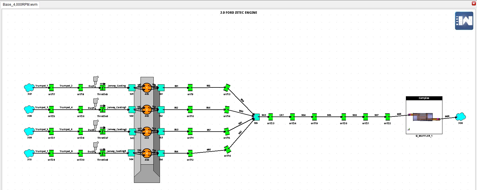
Task: Click the orif17 orifice junction
Action: [x=51, y=87]
